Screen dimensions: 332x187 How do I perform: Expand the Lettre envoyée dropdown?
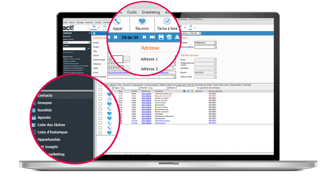coord(205,77)
